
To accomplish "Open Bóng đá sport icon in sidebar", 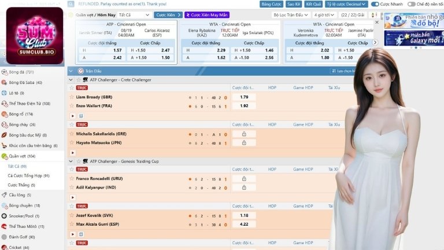I will (4, 72).
